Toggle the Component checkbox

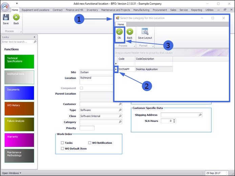click(81, 88)
